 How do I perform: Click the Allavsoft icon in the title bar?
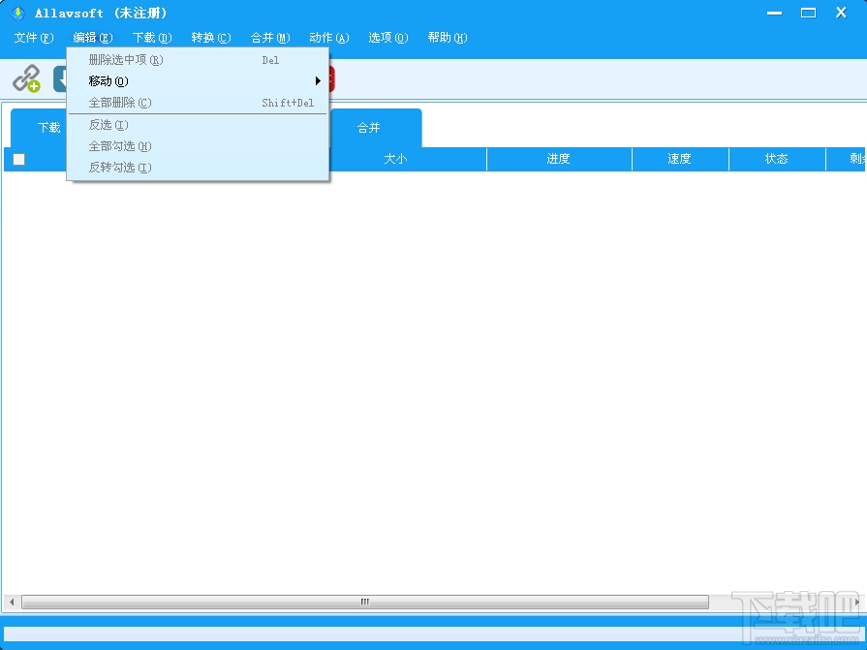16,13
